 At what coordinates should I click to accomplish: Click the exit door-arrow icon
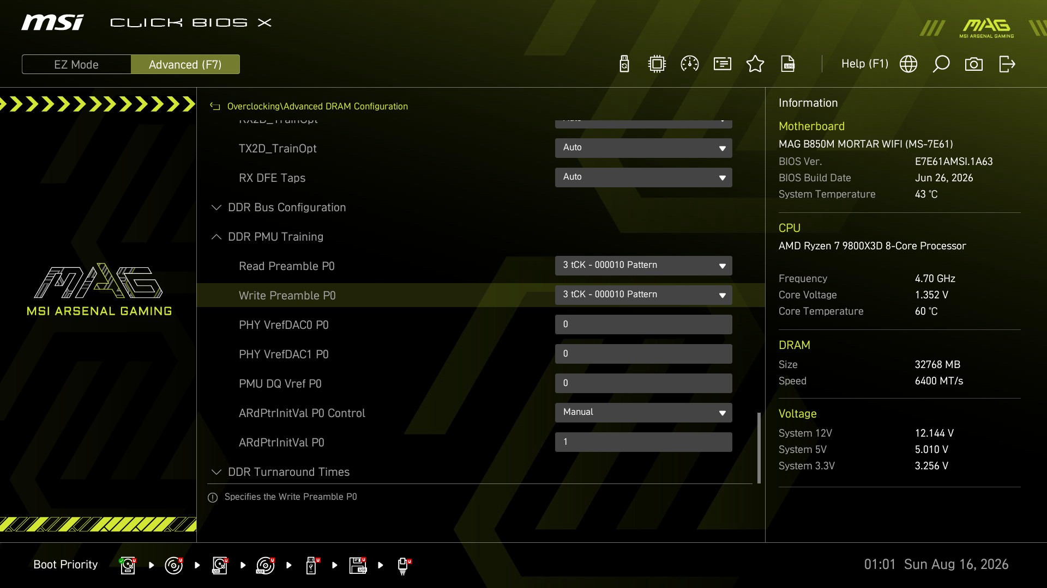tap(1007, 64)
